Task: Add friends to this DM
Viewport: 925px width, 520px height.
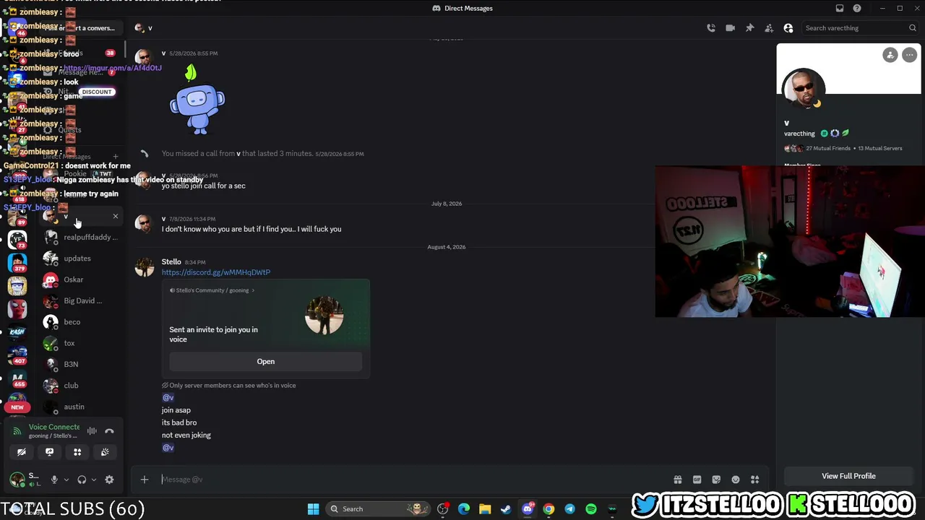Action: (x=769, y=28)
